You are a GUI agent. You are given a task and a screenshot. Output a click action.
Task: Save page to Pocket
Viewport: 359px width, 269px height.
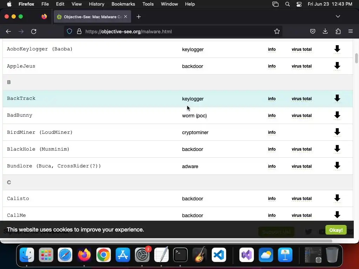coord(312,31)
